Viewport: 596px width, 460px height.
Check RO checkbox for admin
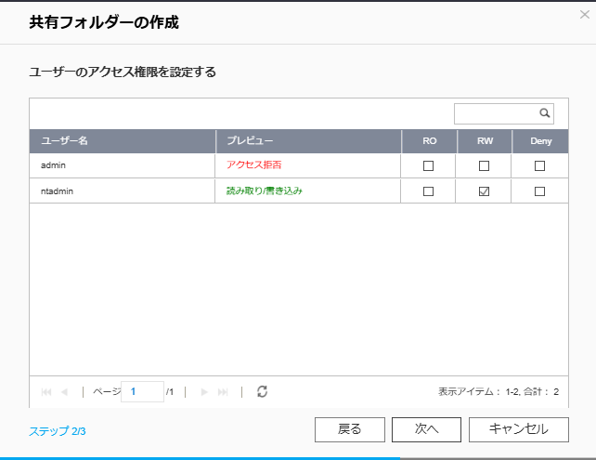pos(428,166)
